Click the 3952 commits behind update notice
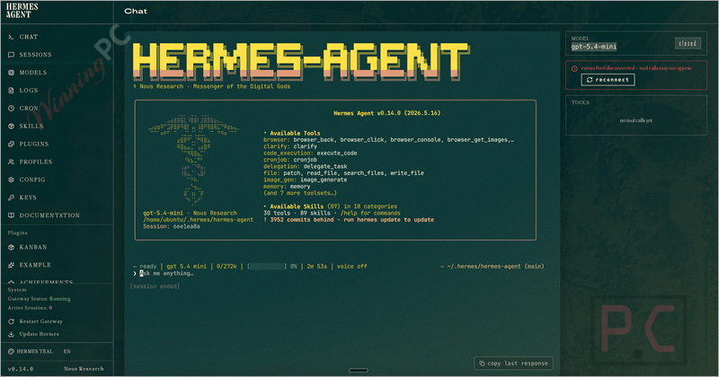 [349, 220]
